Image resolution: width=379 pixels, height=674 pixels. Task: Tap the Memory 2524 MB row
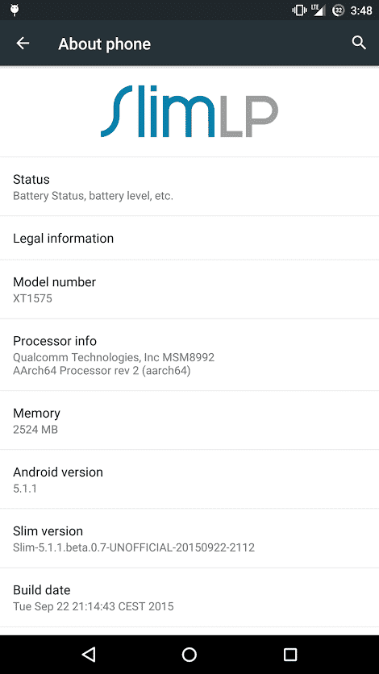click(189, 420)
